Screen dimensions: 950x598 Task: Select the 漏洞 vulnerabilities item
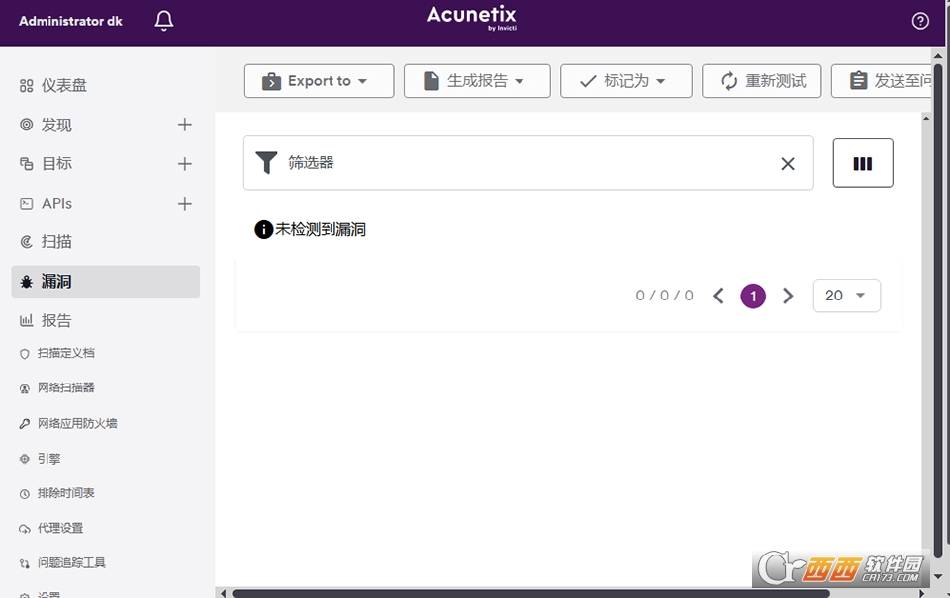106,282
